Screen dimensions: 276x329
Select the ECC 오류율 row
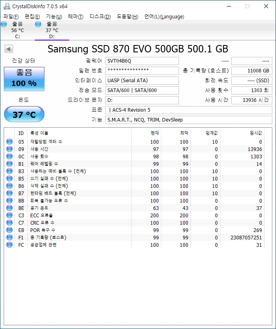[x=134, y=215]
